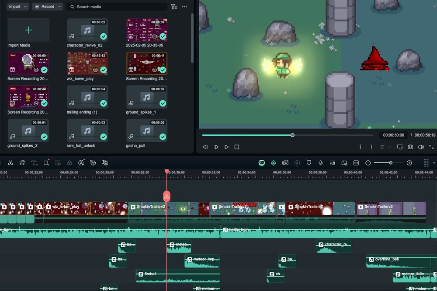Open the AI video generator camera icon
Image resolution: width=437 pixels, height=291 pixels.
(285, 163)
